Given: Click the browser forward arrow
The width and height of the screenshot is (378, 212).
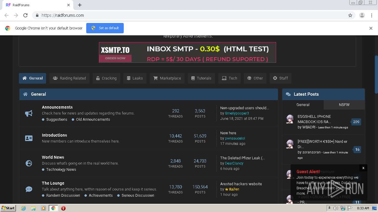Looking at the screenshot, I should (16, 15).
